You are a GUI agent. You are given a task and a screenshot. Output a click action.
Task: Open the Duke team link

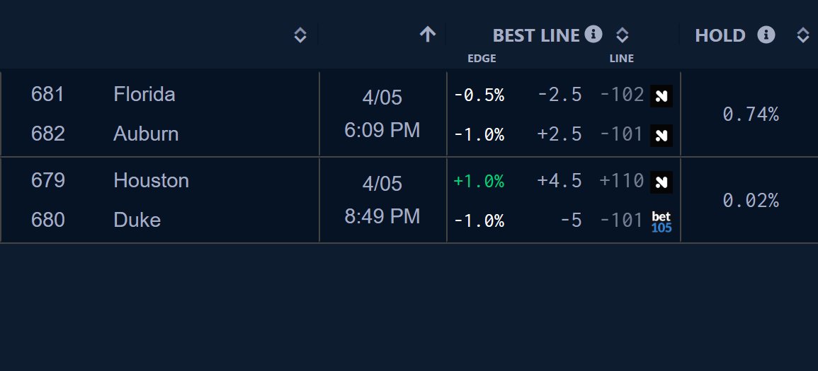[x=137, y=220]
